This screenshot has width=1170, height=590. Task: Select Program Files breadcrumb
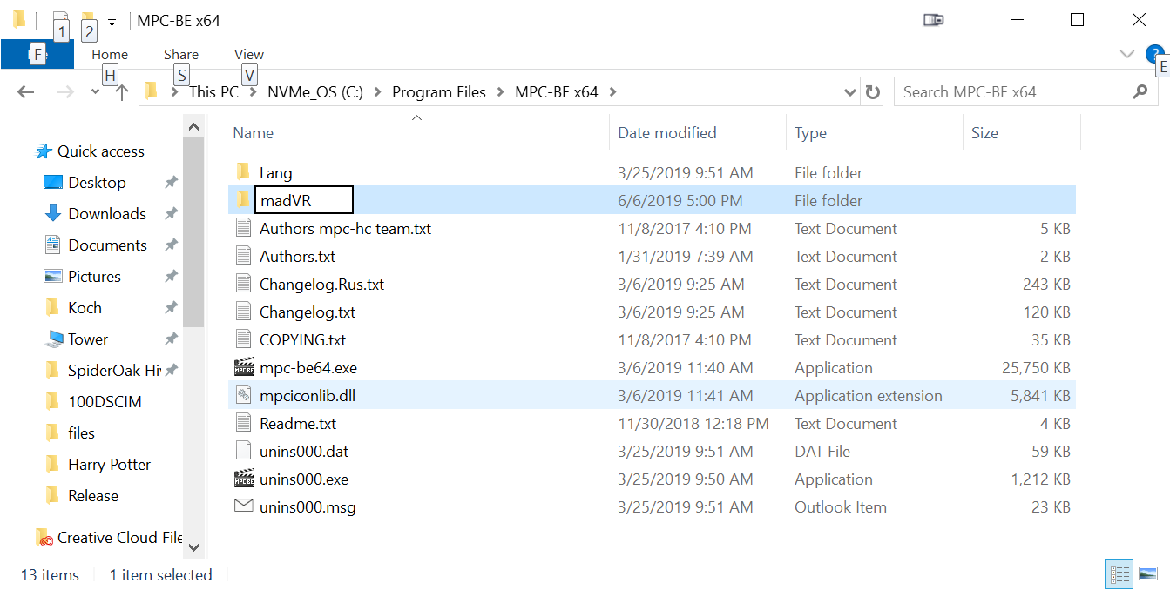click(439, 91)
